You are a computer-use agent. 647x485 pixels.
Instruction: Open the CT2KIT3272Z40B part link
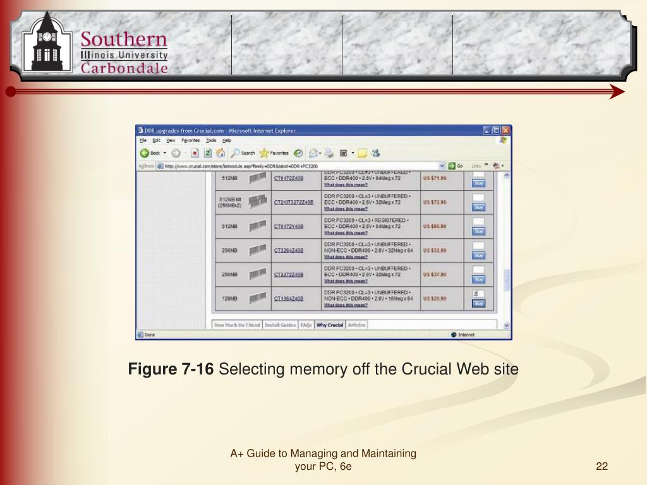293,202
